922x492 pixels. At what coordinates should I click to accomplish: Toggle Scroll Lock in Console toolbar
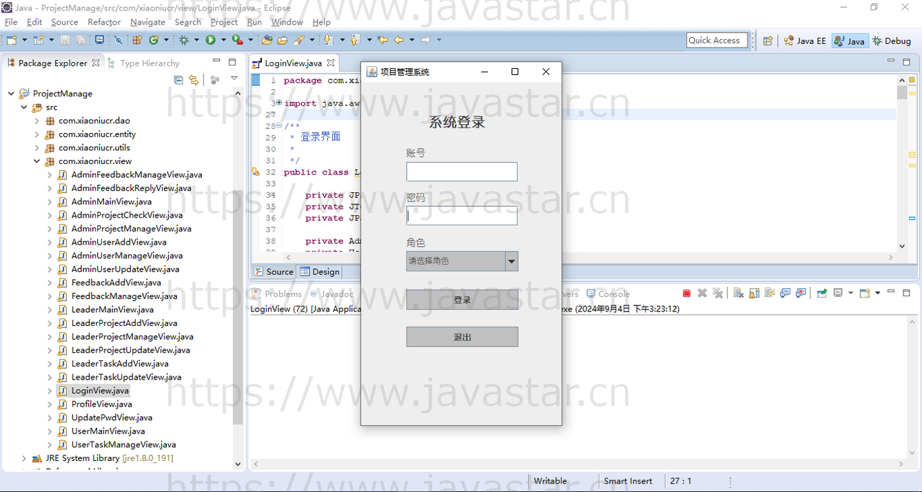[x=754, y=294]
